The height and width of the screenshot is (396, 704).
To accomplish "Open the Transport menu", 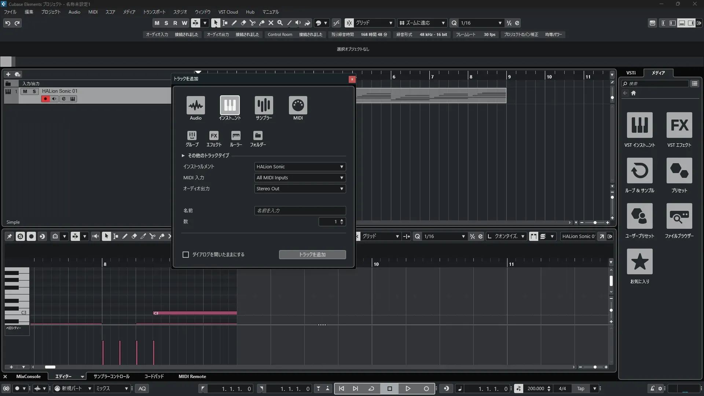I will coord(154,12).
